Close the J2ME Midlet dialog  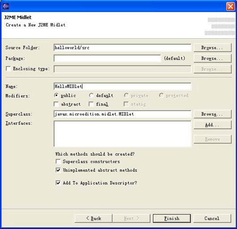coord(230,7)
